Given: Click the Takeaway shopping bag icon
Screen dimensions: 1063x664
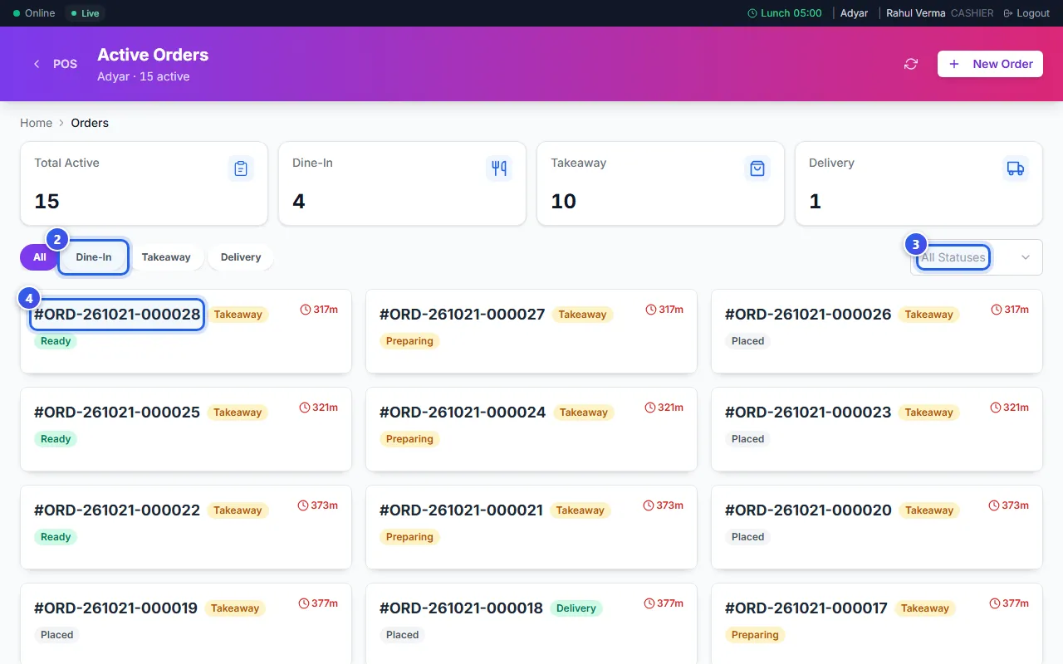Looking at the screenshot, I should (757, 168).
